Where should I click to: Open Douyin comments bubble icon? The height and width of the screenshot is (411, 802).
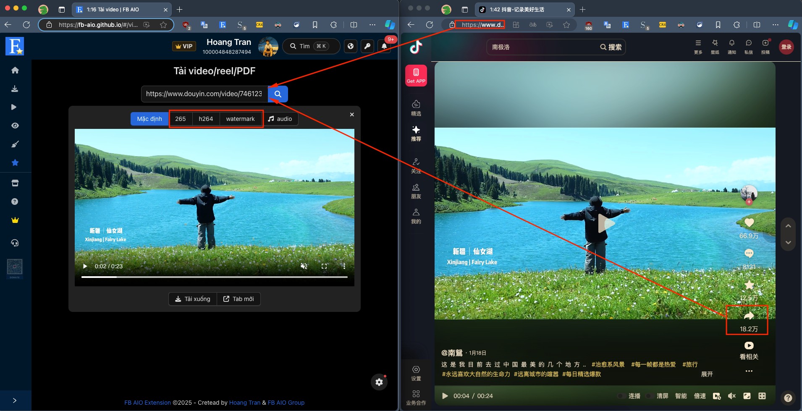(749, 253)
